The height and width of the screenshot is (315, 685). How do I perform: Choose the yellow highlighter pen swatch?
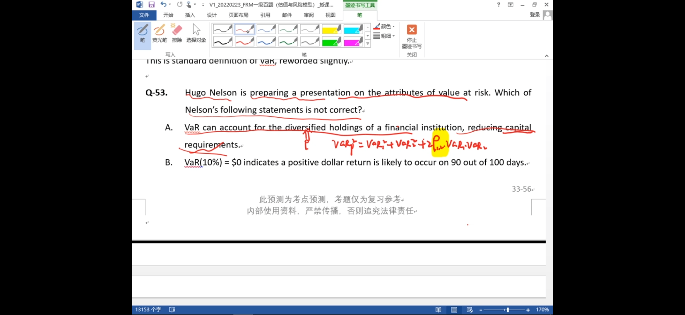tap(331, 30)
